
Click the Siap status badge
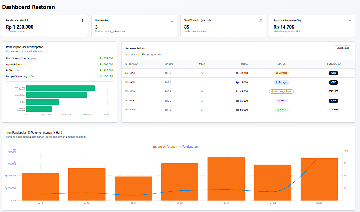pyautogui.click(x=281, y=101)
